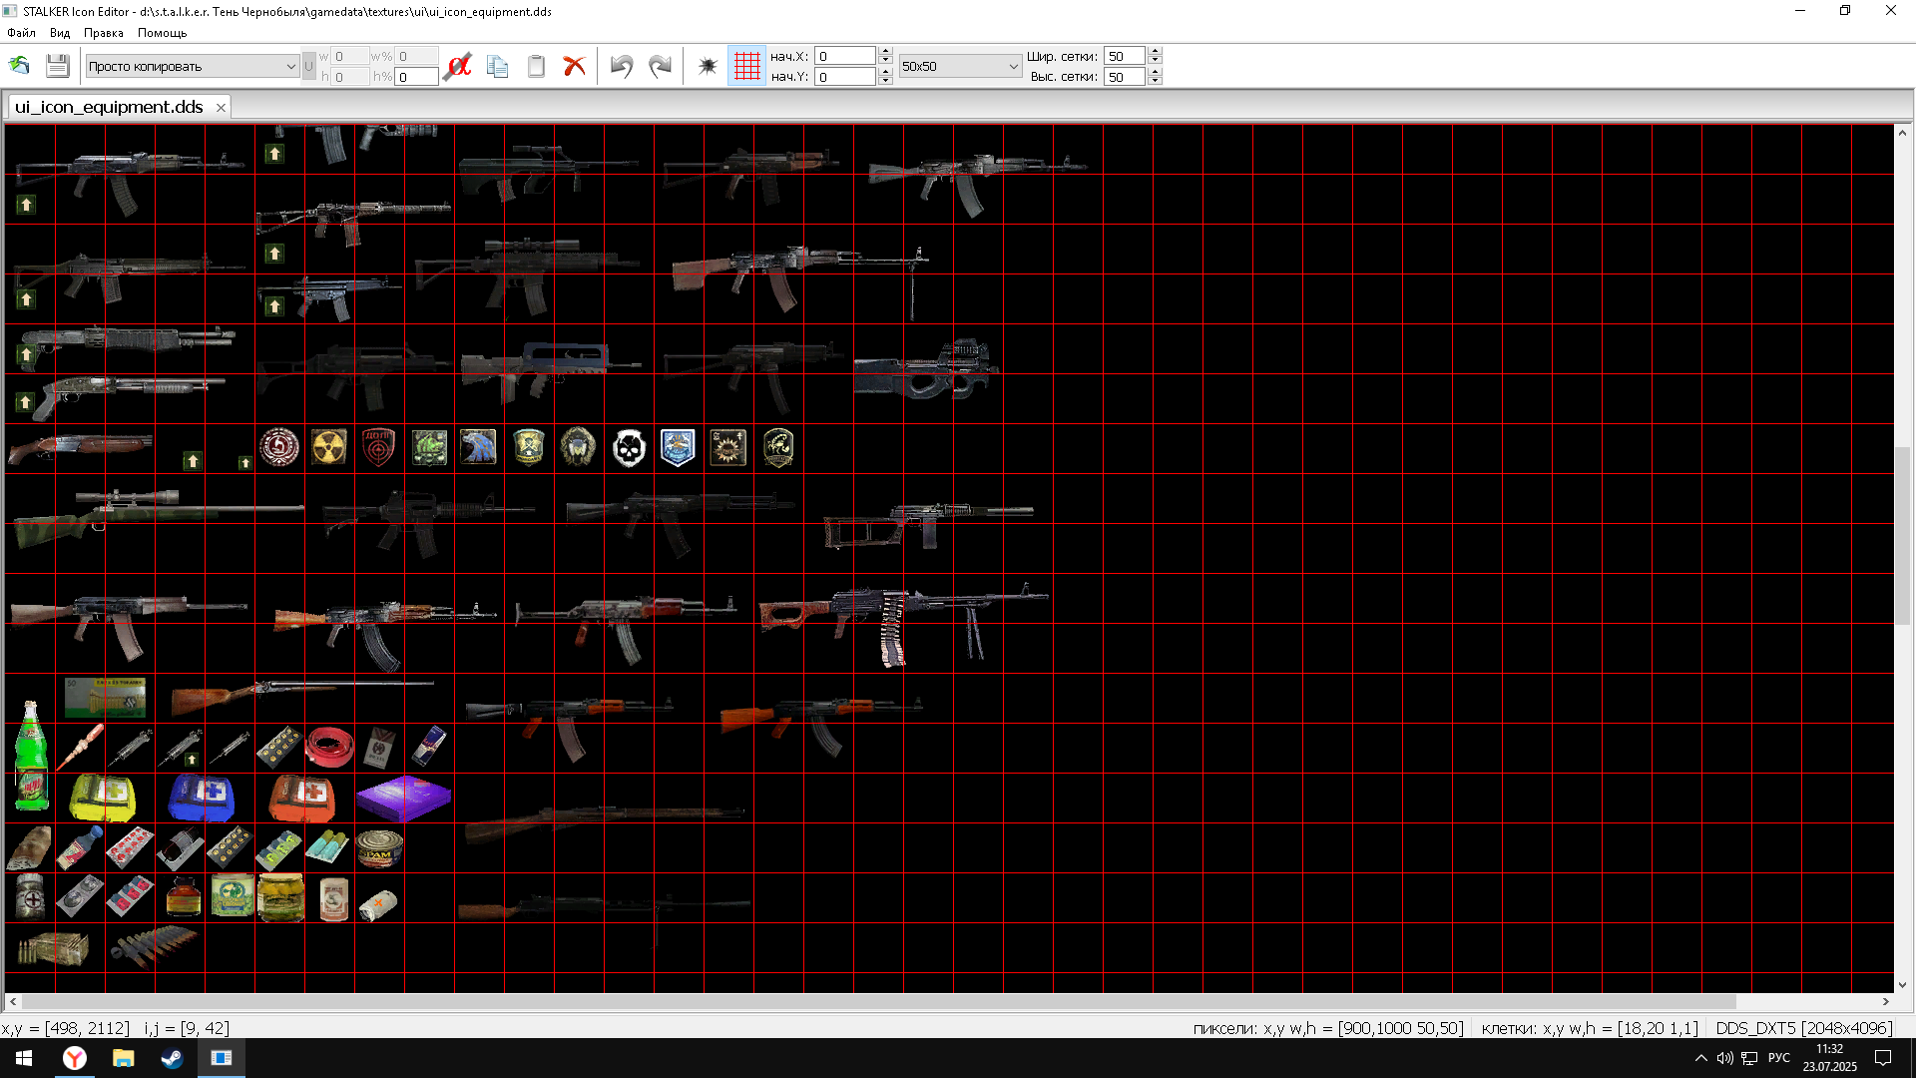This screenshot has height=1078, width=1916.
Task: Increase Шир. сетки with up stepper
Action: tap(1155, 52)
